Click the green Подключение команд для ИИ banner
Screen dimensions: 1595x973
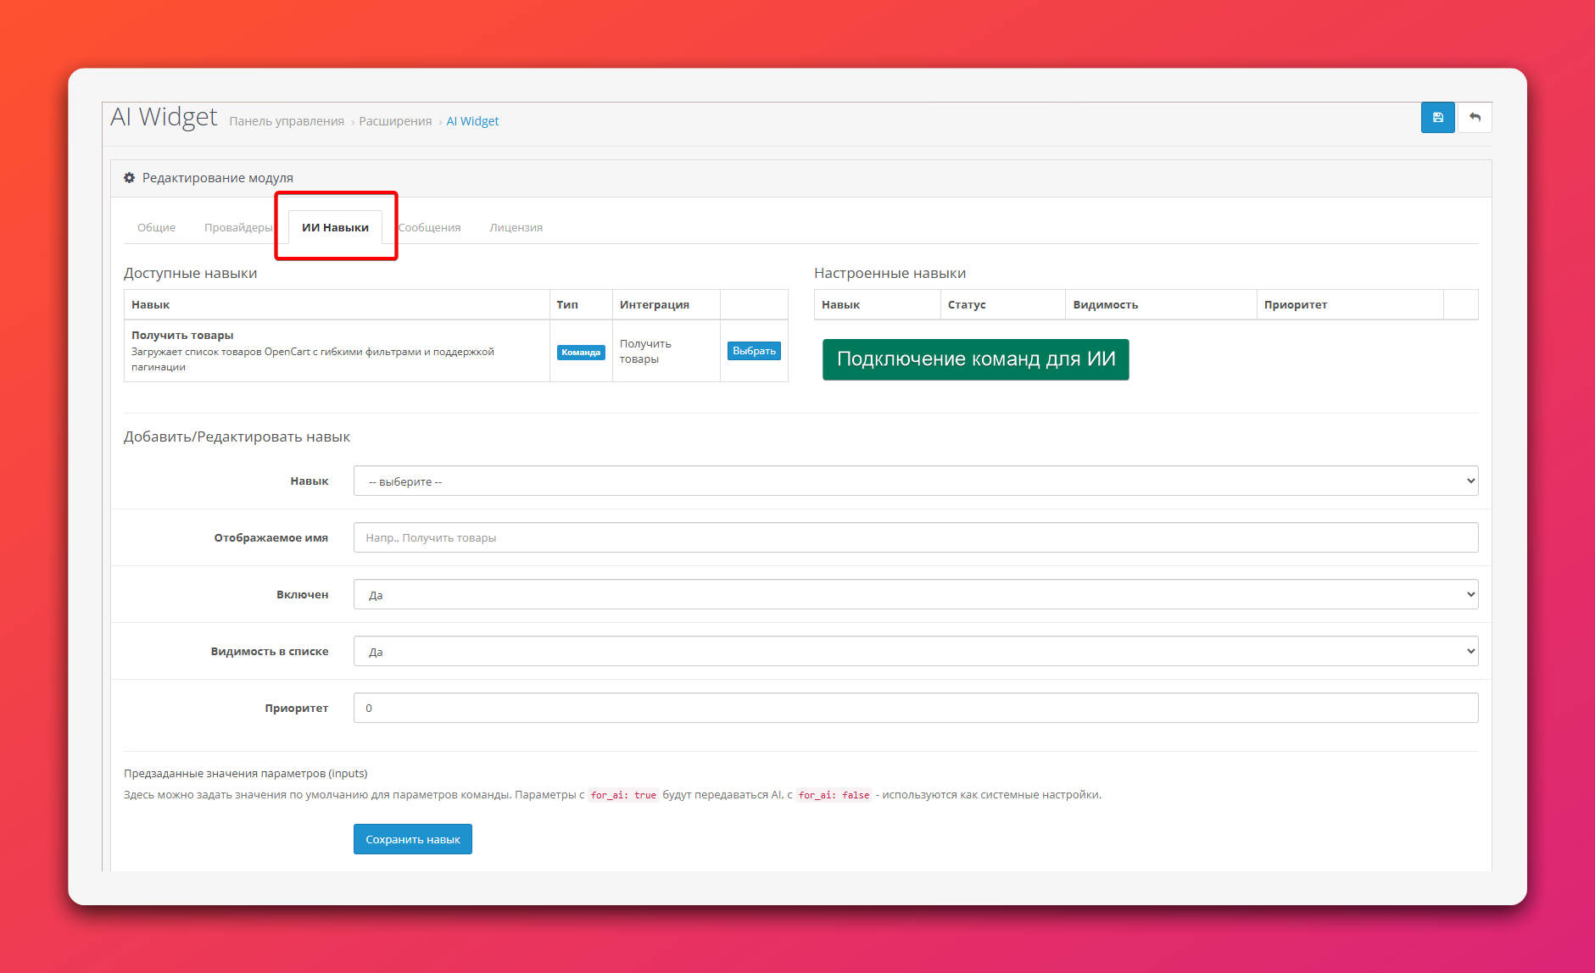975,359
